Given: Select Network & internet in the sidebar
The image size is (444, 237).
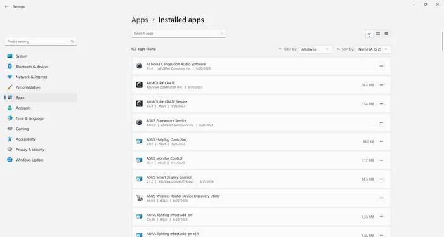Looking at the screenshot, I should [x=41, y=77].
